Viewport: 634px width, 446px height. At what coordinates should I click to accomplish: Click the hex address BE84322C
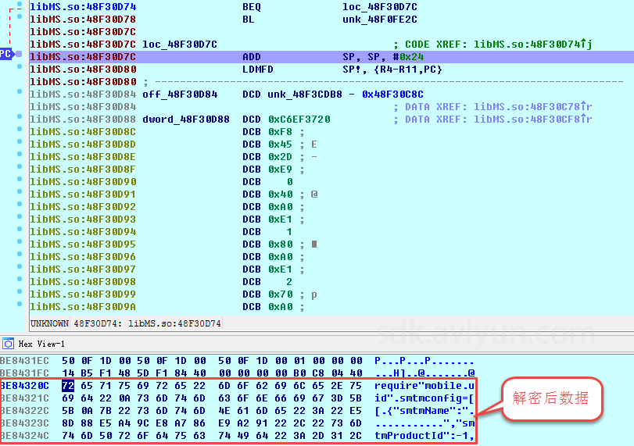(25, 411)
